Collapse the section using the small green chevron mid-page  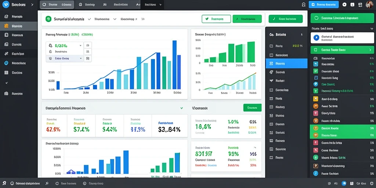tap(181, 108)
